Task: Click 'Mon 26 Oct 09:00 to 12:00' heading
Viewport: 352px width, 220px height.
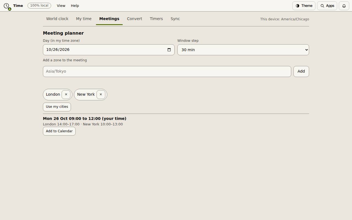Action: point(85,119)
